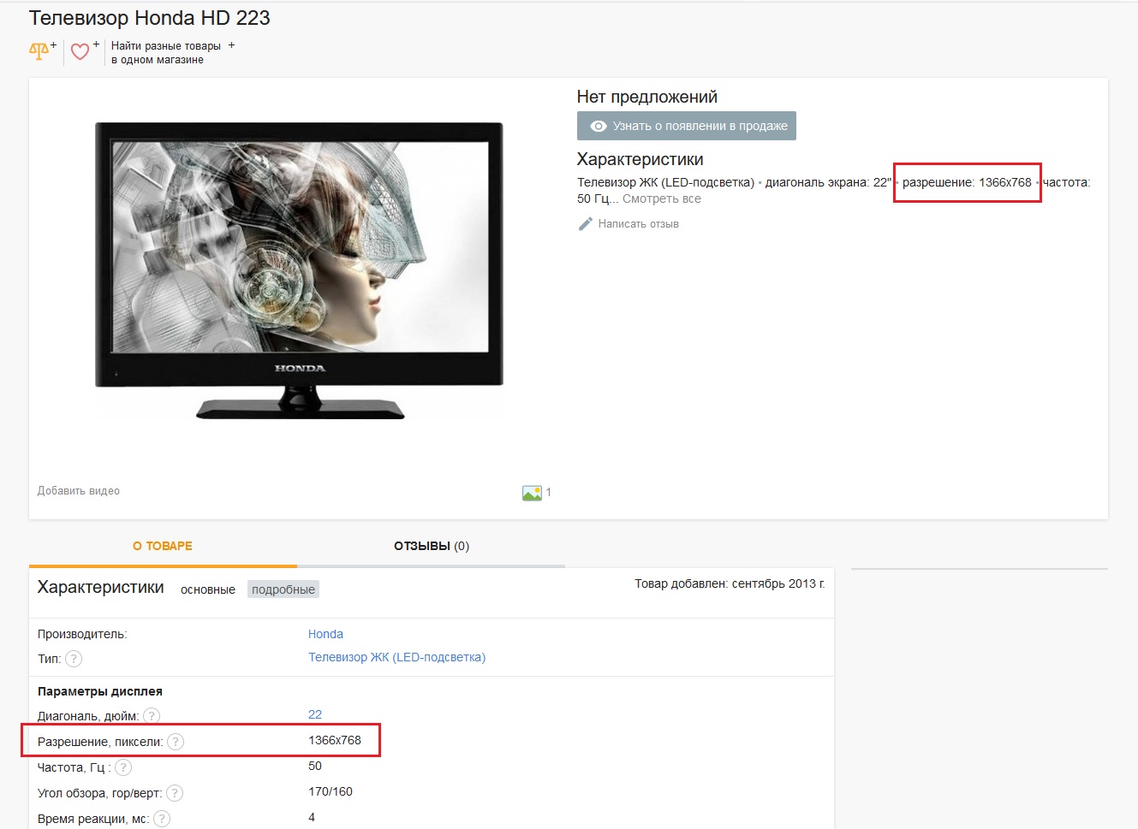Click the frequency value 50
The image size is (1138, 829).
pyautogui.click(x=315, y=766)
